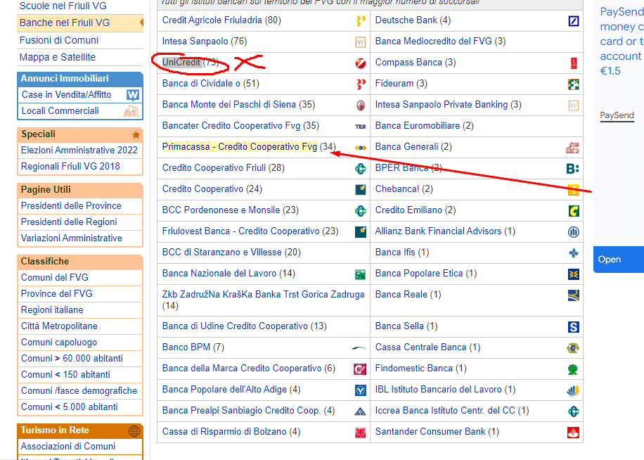Viewport: 644px width, 460px height.
Task: Click the Turismo in Rete globe icon
Action: coord(134,430)
